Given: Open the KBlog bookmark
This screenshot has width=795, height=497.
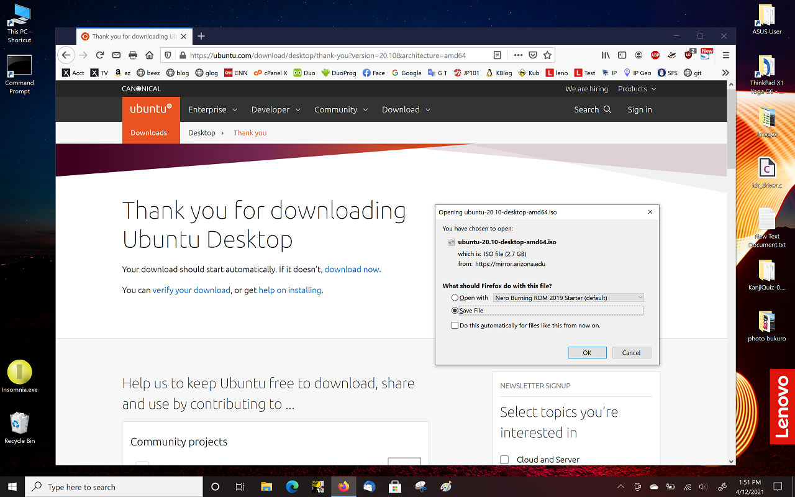Looking at the screenshot, I should pos(499,73).
